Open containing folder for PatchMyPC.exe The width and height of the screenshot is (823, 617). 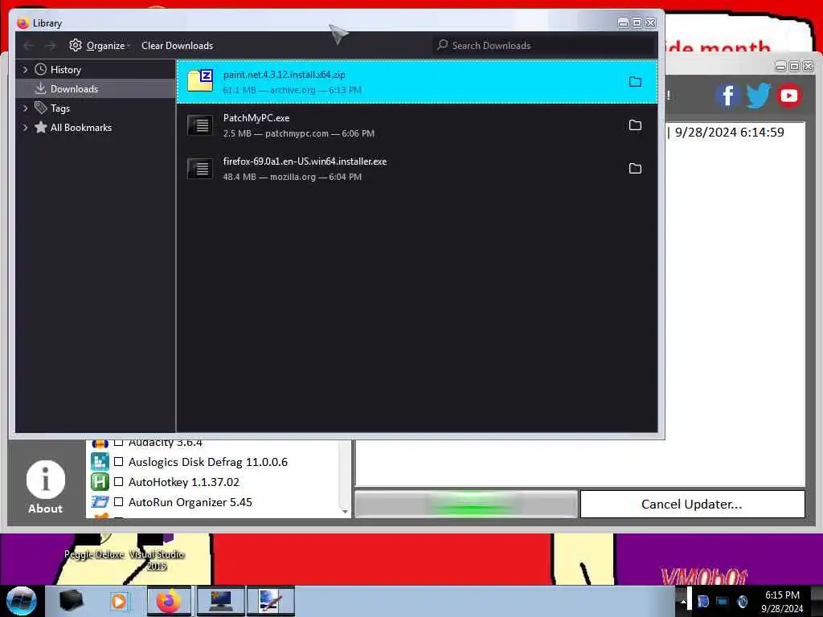click(x=635, y=125)
